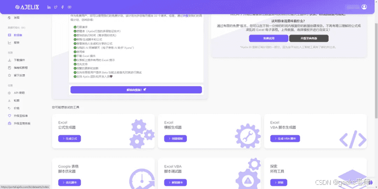The height and width of the screenshot is (189, 378).
Task: Click the heart upgrade to standard item
Action: (x=18, y=116)
